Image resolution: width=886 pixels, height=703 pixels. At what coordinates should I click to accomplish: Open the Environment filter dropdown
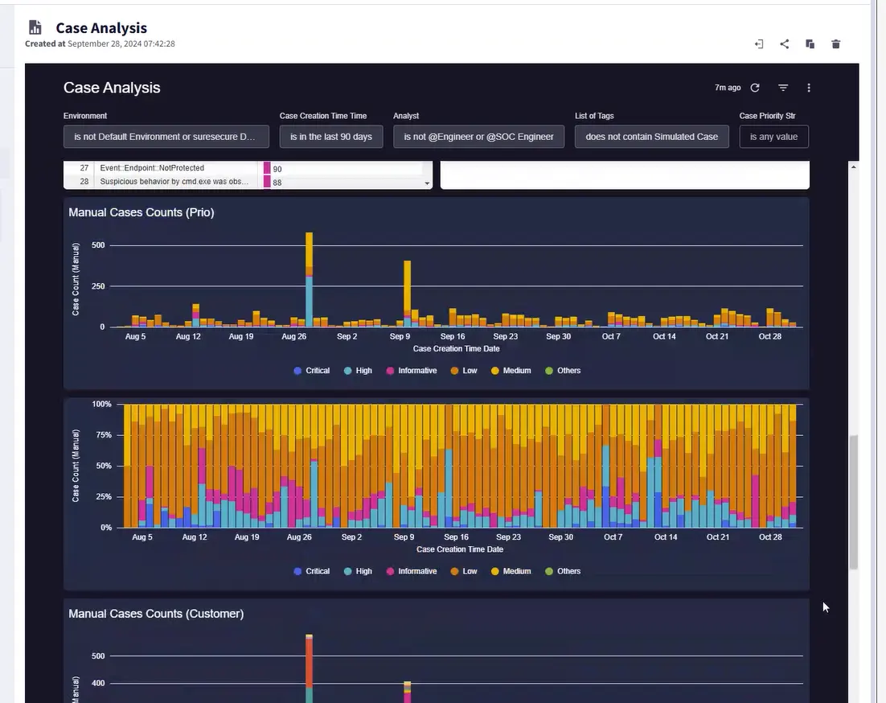166,137
